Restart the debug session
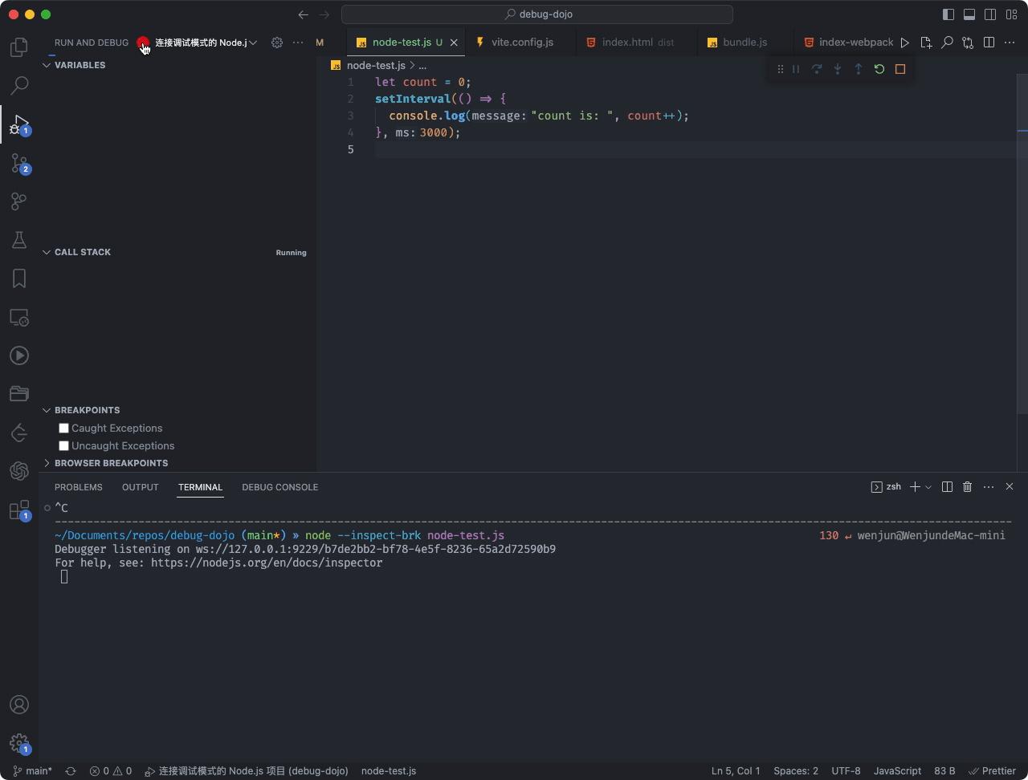 coord(879,69)
